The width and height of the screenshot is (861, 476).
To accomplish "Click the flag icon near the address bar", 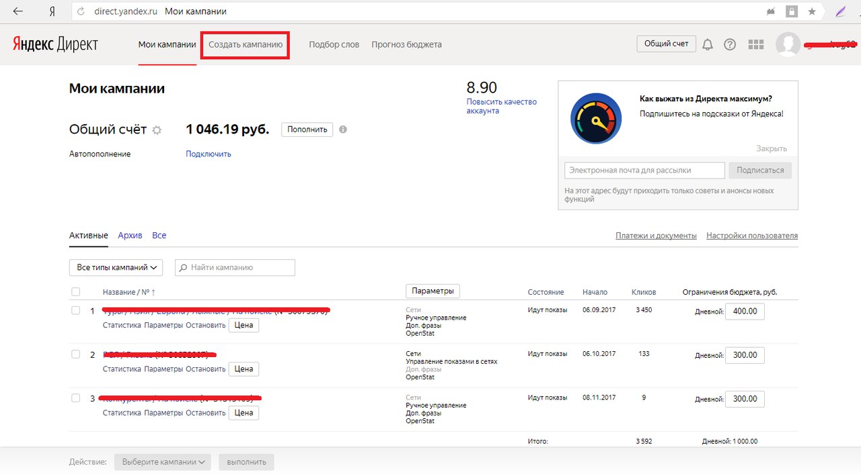I will [771, 11].
